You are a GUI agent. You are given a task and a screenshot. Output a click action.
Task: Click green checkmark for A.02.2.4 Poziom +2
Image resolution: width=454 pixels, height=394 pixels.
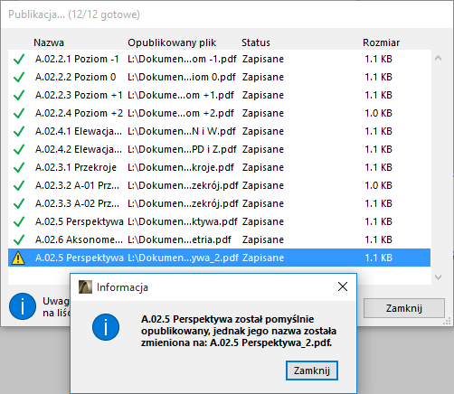coord(19,113)
